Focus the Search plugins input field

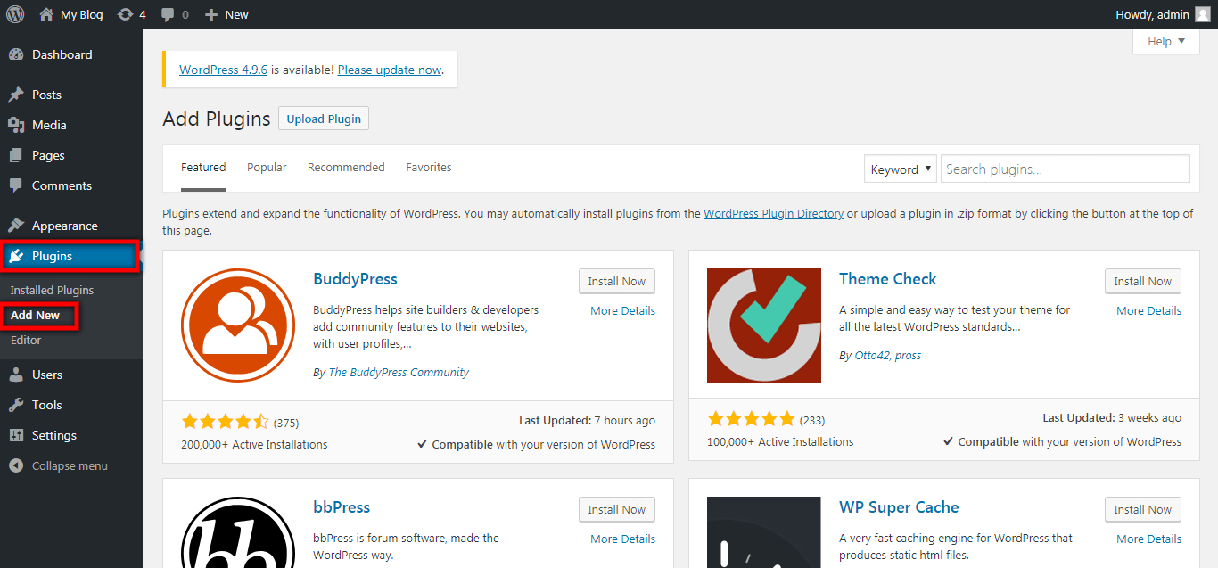1066,169
